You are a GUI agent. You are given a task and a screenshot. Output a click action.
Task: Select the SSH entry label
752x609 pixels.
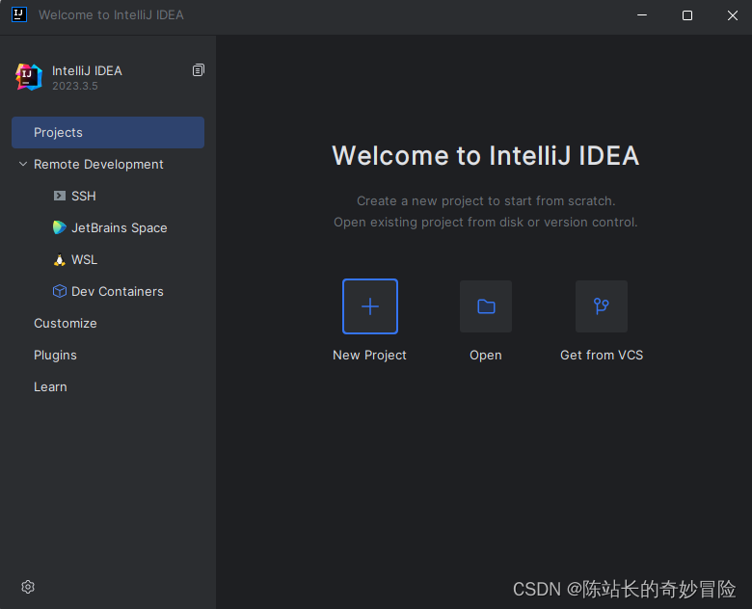(x=84, y=196)
